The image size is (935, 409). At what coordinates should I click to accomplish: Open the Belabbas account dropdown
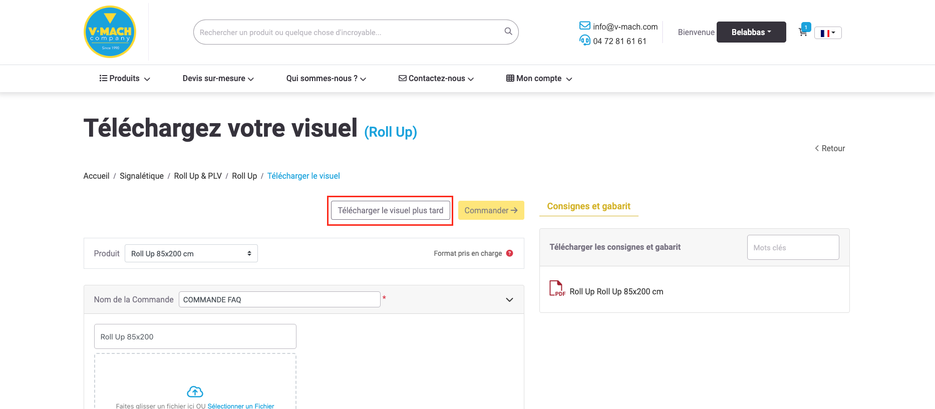(751, 32)
